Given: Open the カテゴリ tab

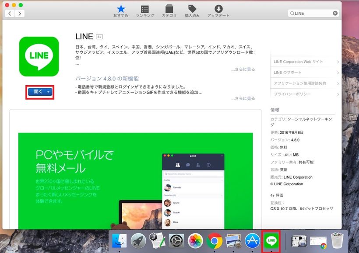Looking at the screenshot, I should click(x=169, y=11).
